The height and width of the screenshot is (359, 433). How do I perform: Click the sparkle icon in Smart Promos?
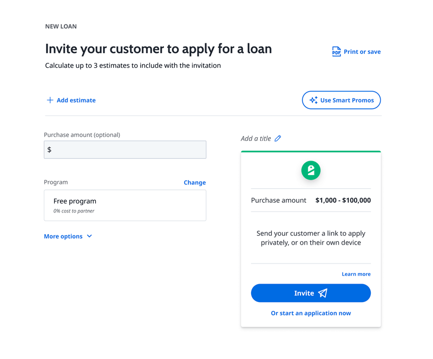[313, 100]
